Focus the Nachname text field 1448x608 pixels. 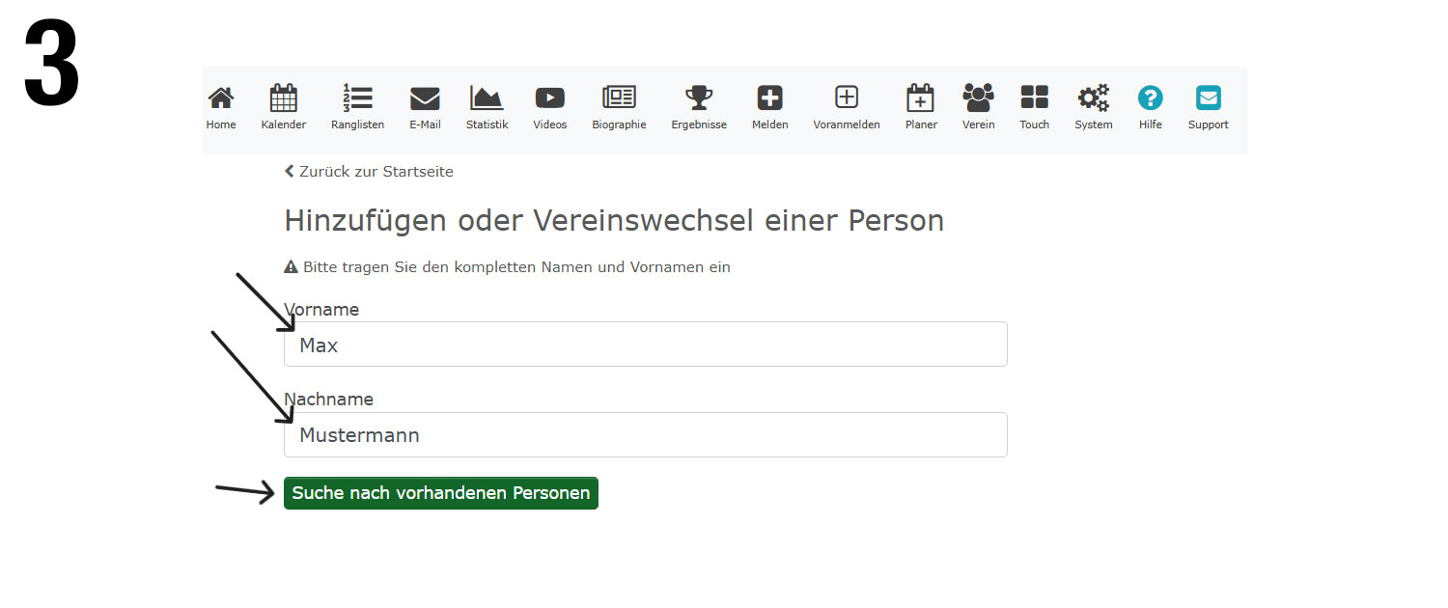645,435
